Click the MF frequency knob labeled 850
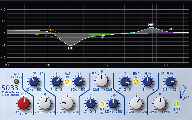The width and height of the screenshot is (192, 120). [113, 103]
